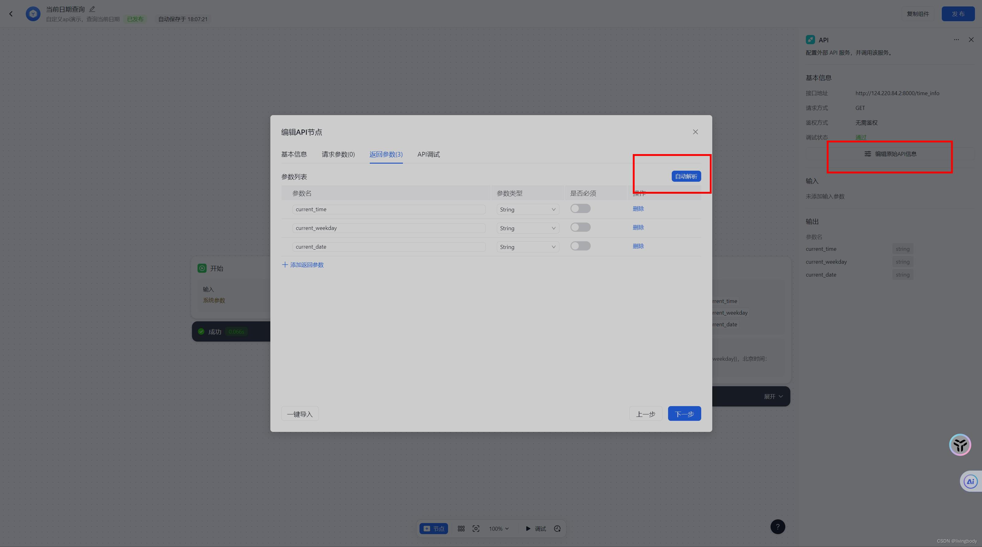Switch to the API调试 tab
The height and width of the screenshot is (547, 982).
(428, 154)
